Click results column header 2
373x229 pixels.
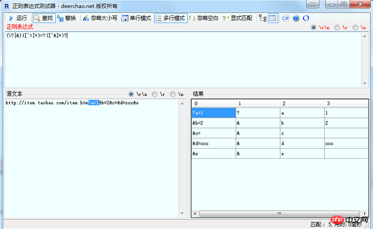[x=302, y=103]
